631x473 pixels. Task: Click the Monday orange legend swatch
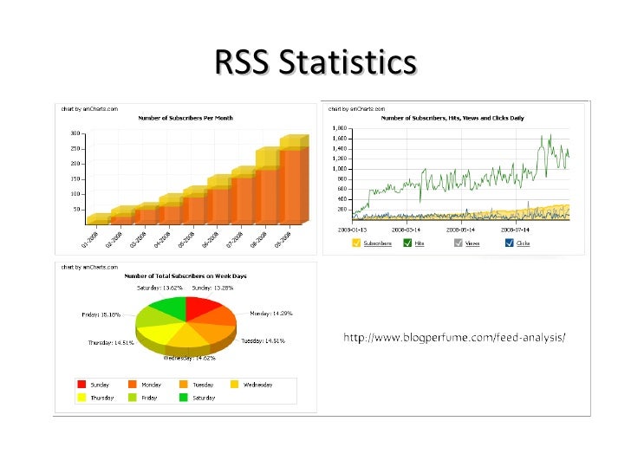click(133, 384)
